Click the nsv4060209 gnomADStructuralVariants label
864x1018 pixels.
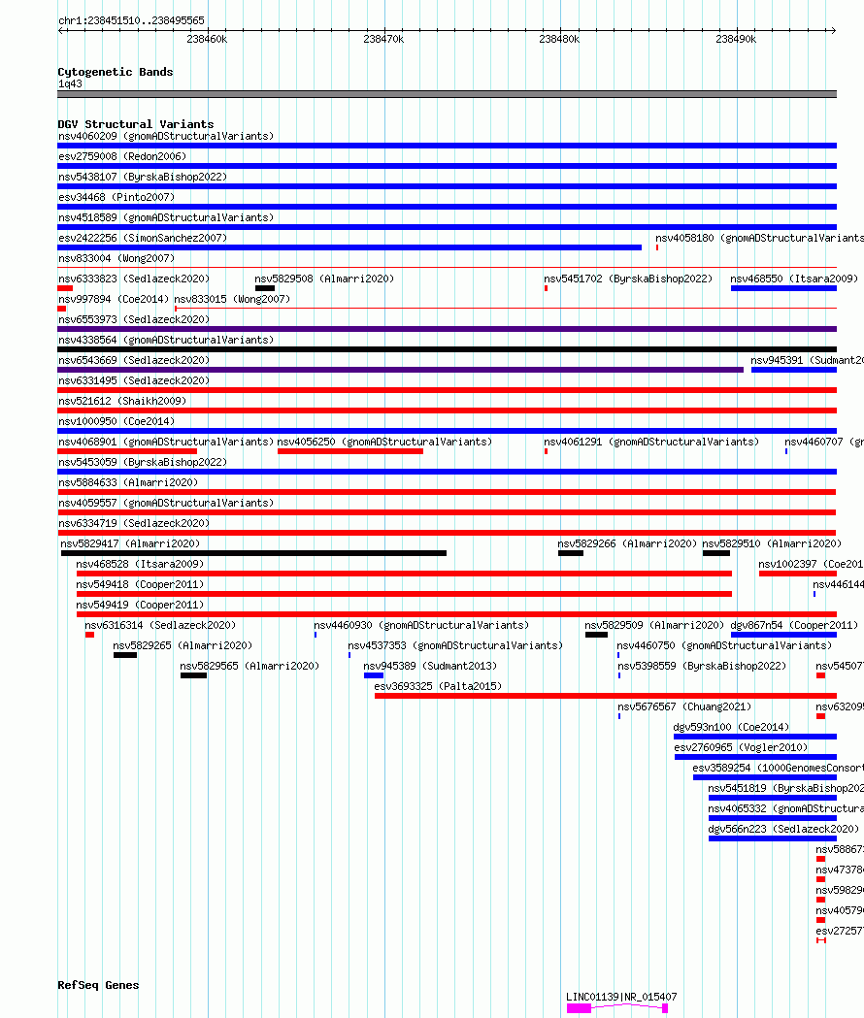[x=166, y=136]
